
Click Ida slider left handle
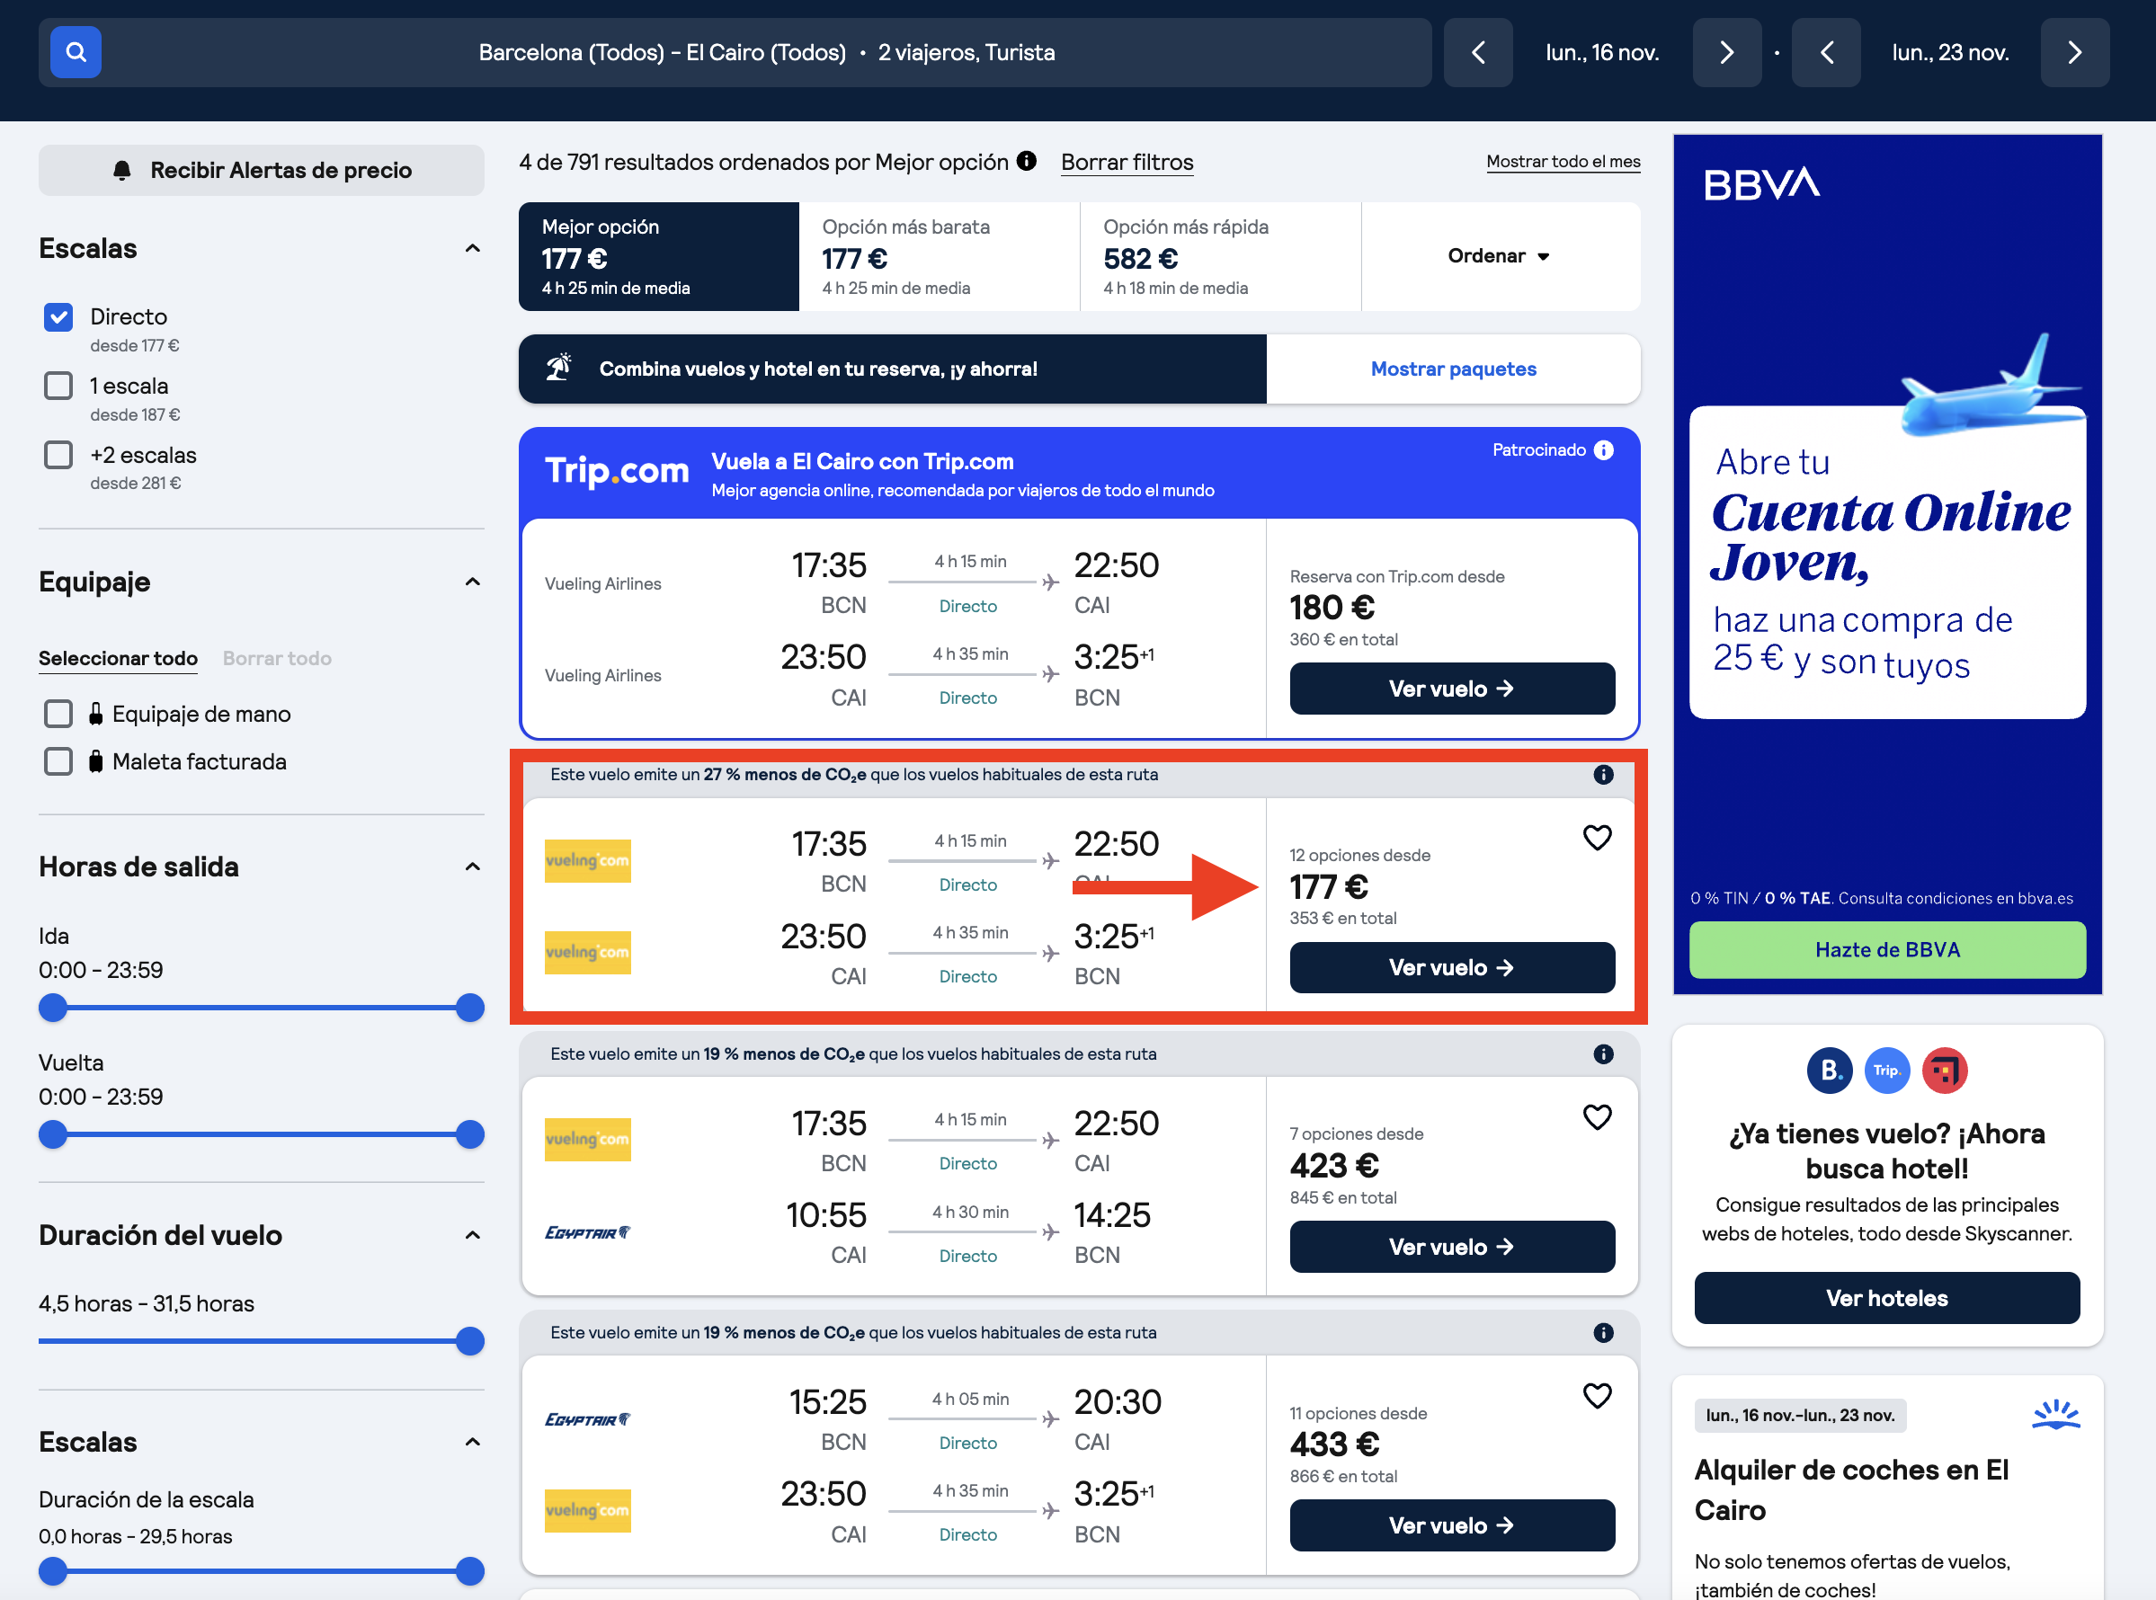[53, 1008]
